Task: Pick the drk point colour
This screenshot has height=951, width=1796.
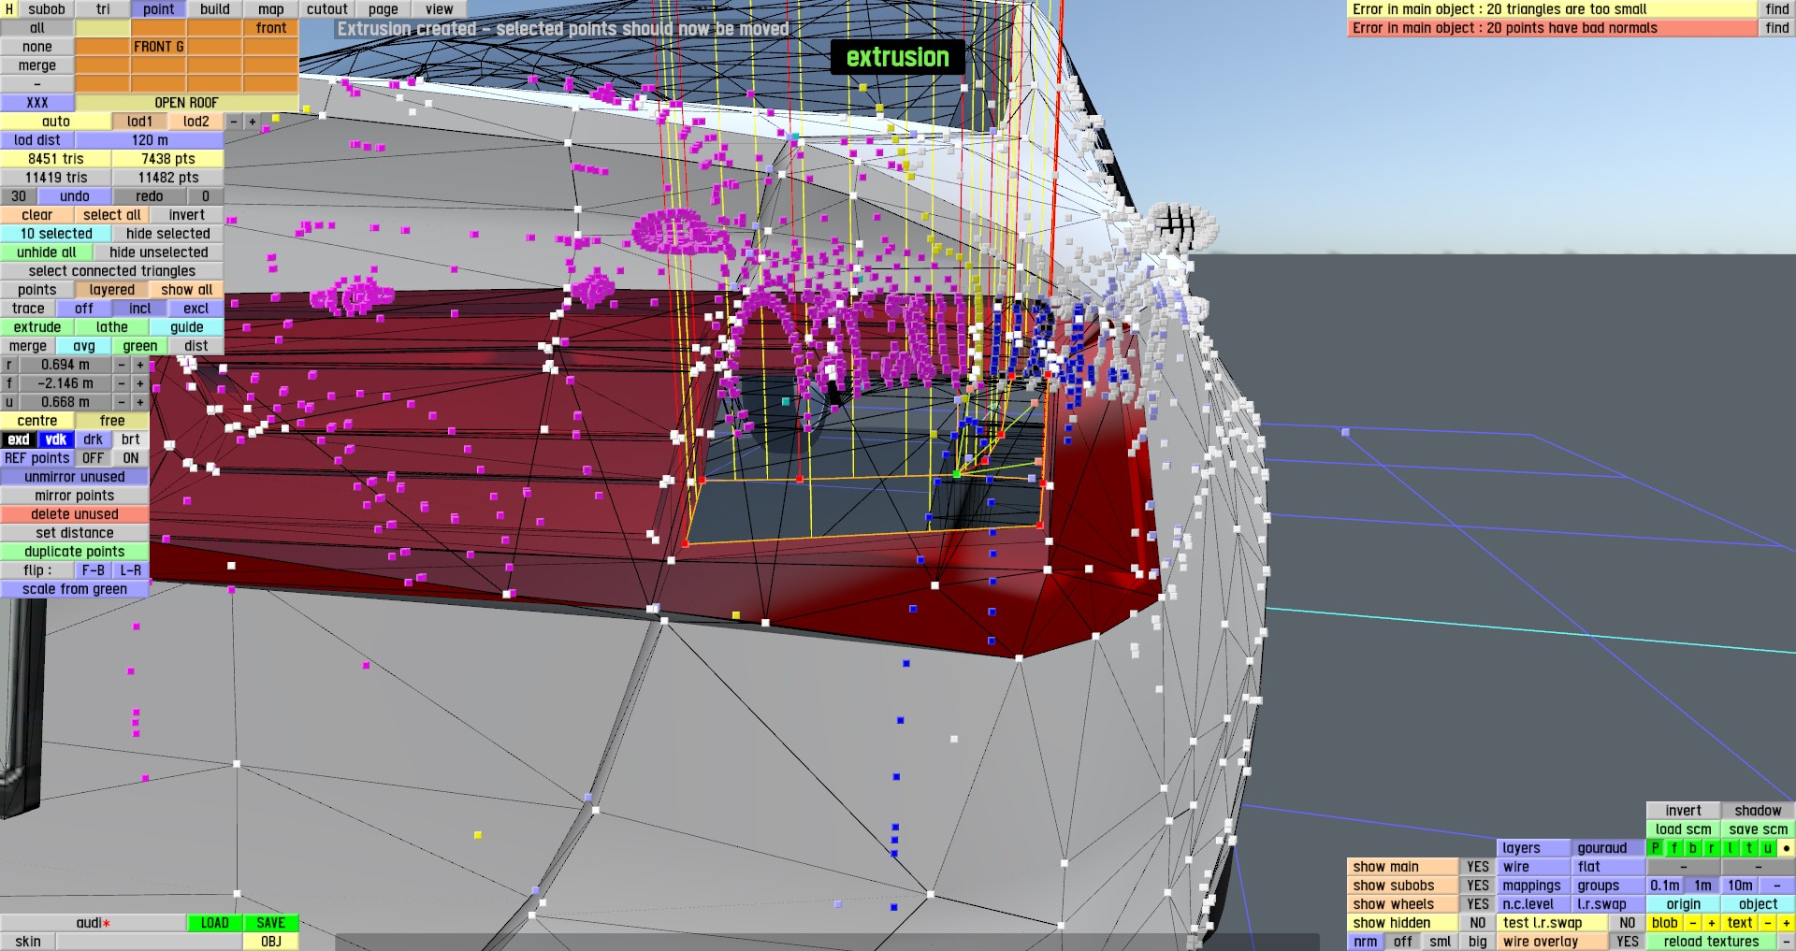Action: (x=94, y=439)
